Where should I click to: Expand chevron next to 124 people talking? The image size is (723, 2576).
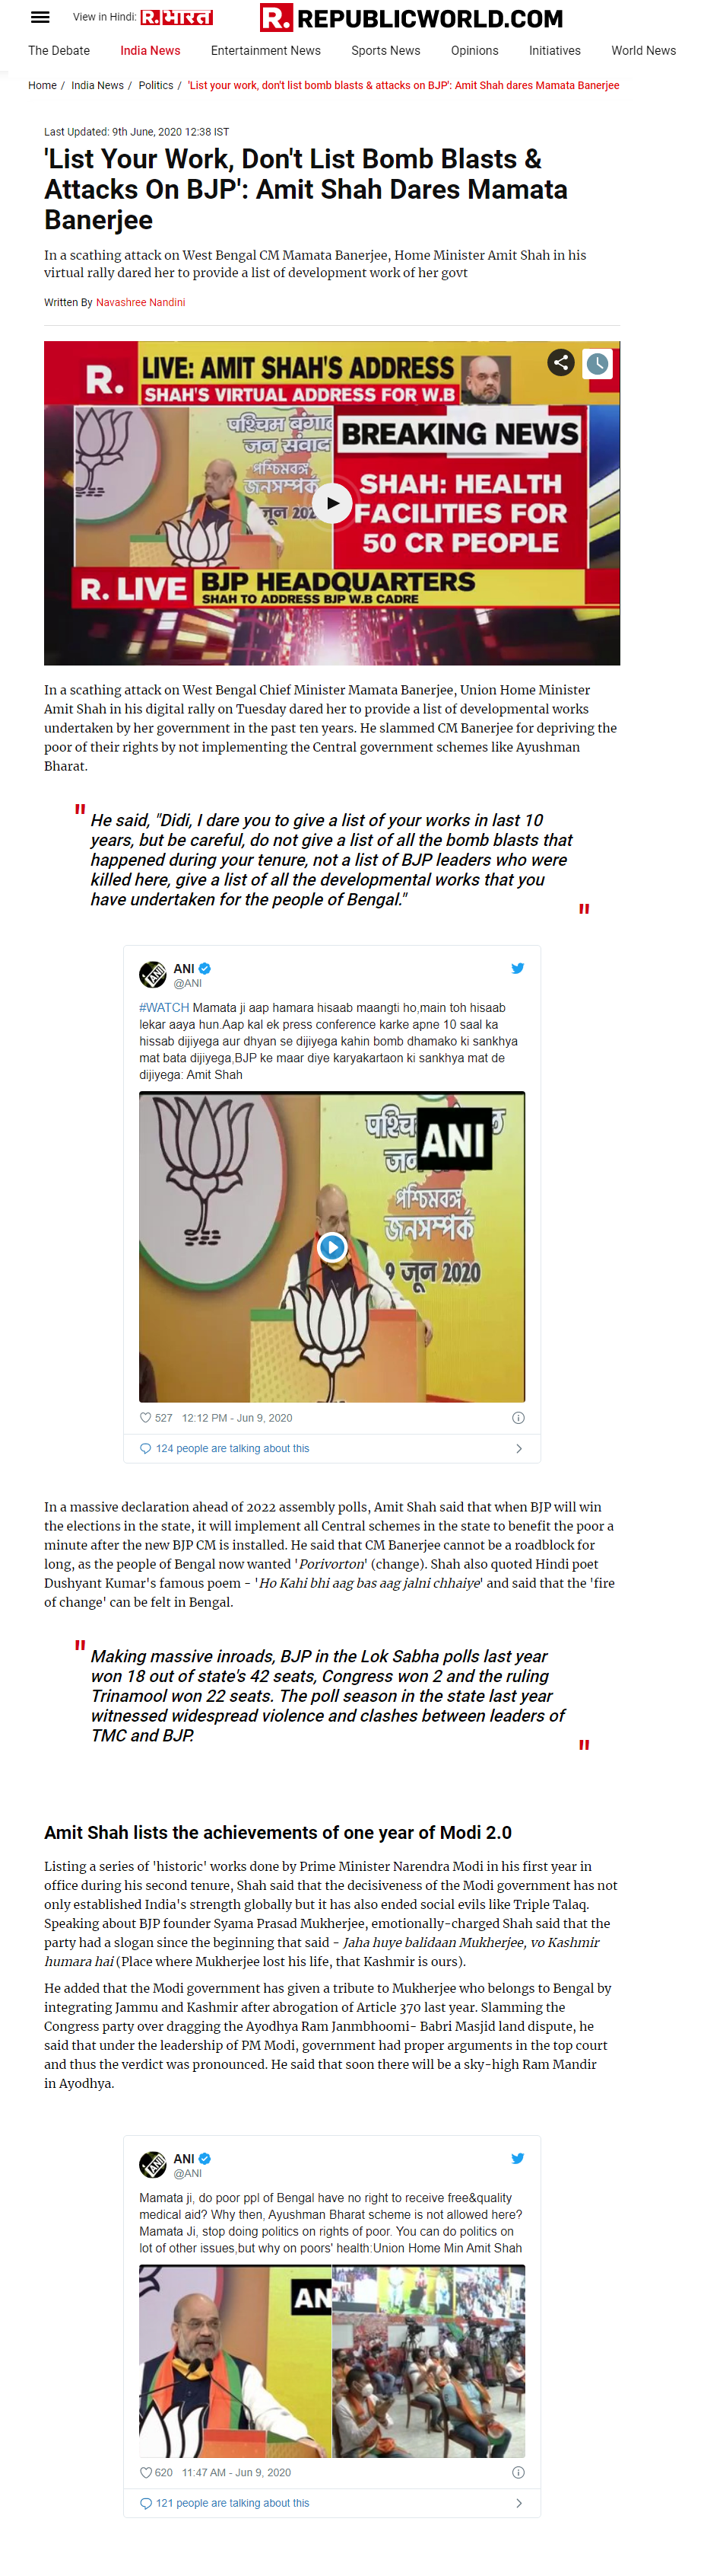(x=518, y=1448)
